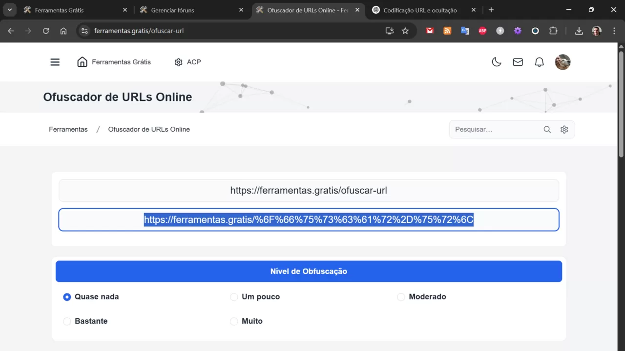The image size is (625, 351).
Task: Open the Chrome profile avatar
Action: click(596, 31)
